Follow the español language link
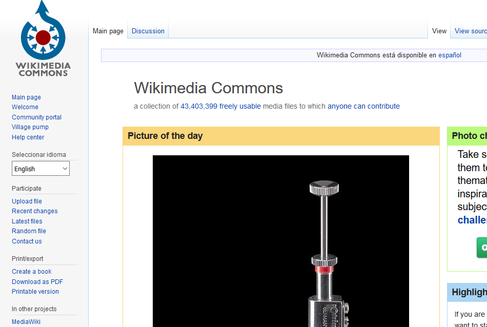 pyautogui.click(x=450, y=55)
